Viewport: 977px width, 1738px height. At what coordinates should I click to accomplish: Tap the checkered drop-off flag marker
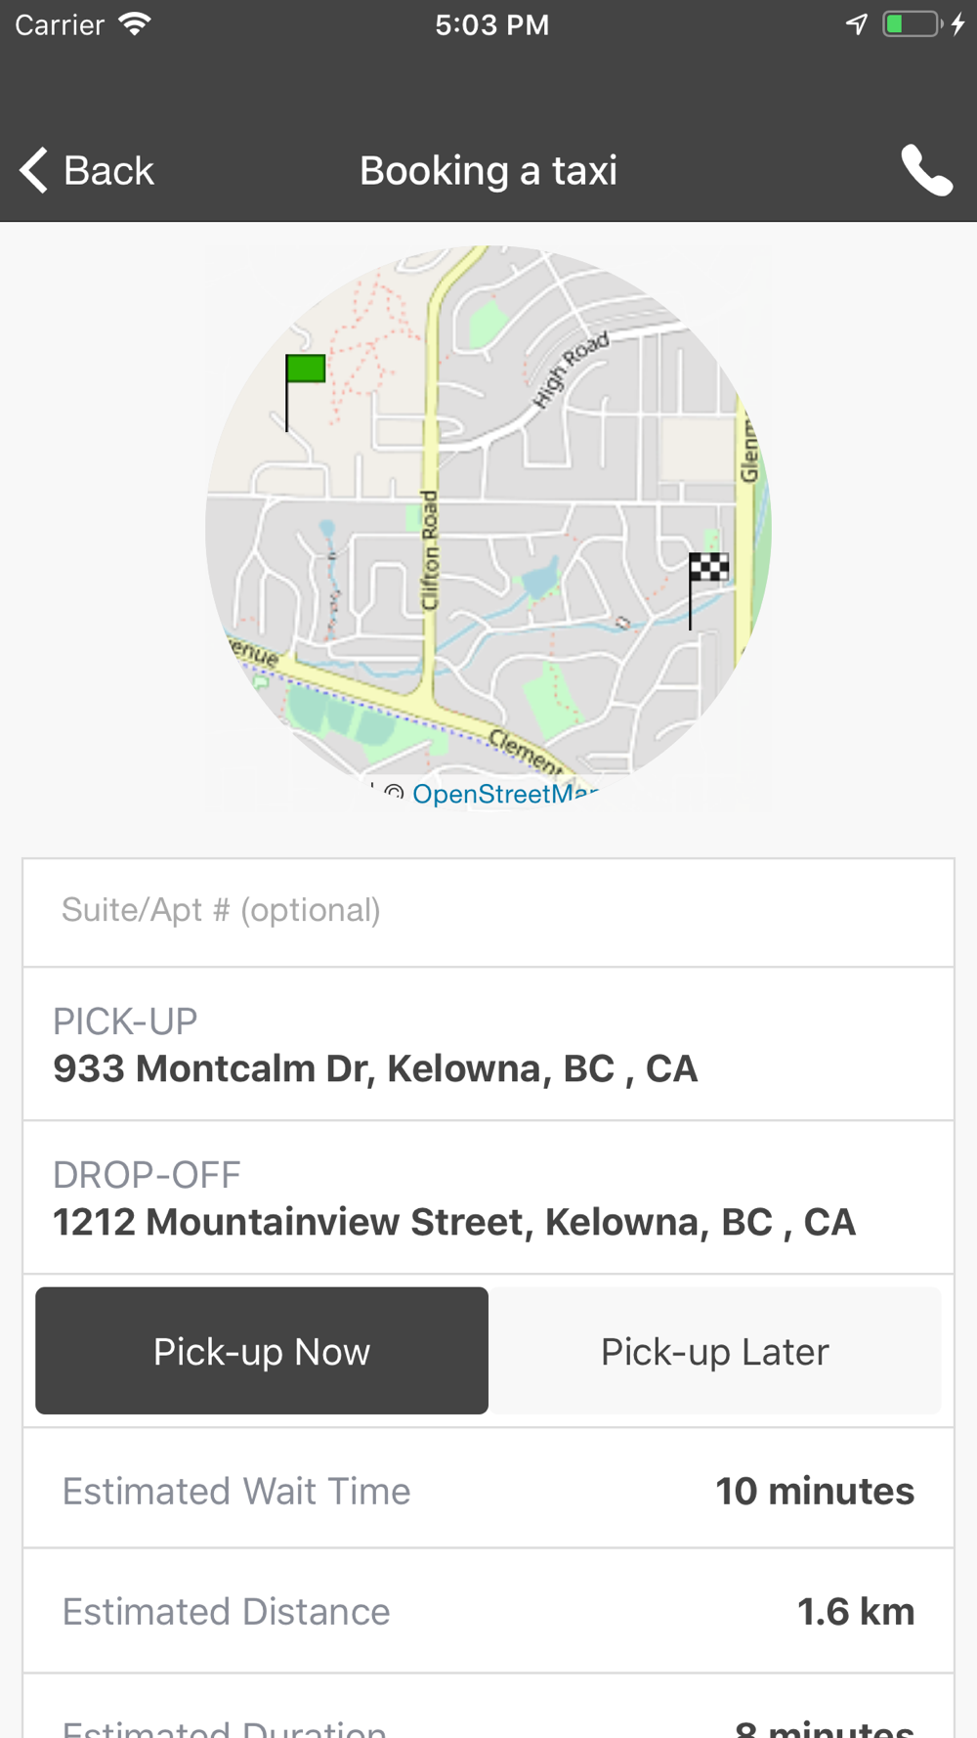pos(708,568)
